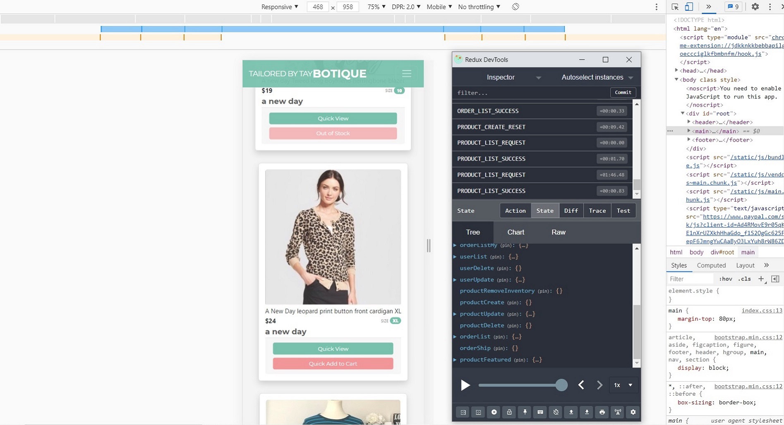Expand the orderList state node

pyautogui.click(x=455, y=337)
